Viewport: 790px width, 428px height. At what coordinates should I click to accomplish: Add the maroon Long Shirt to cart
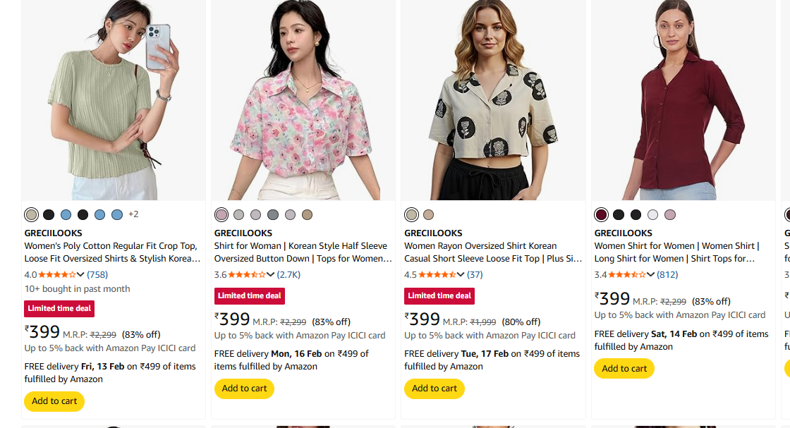[x=624, y=368]
